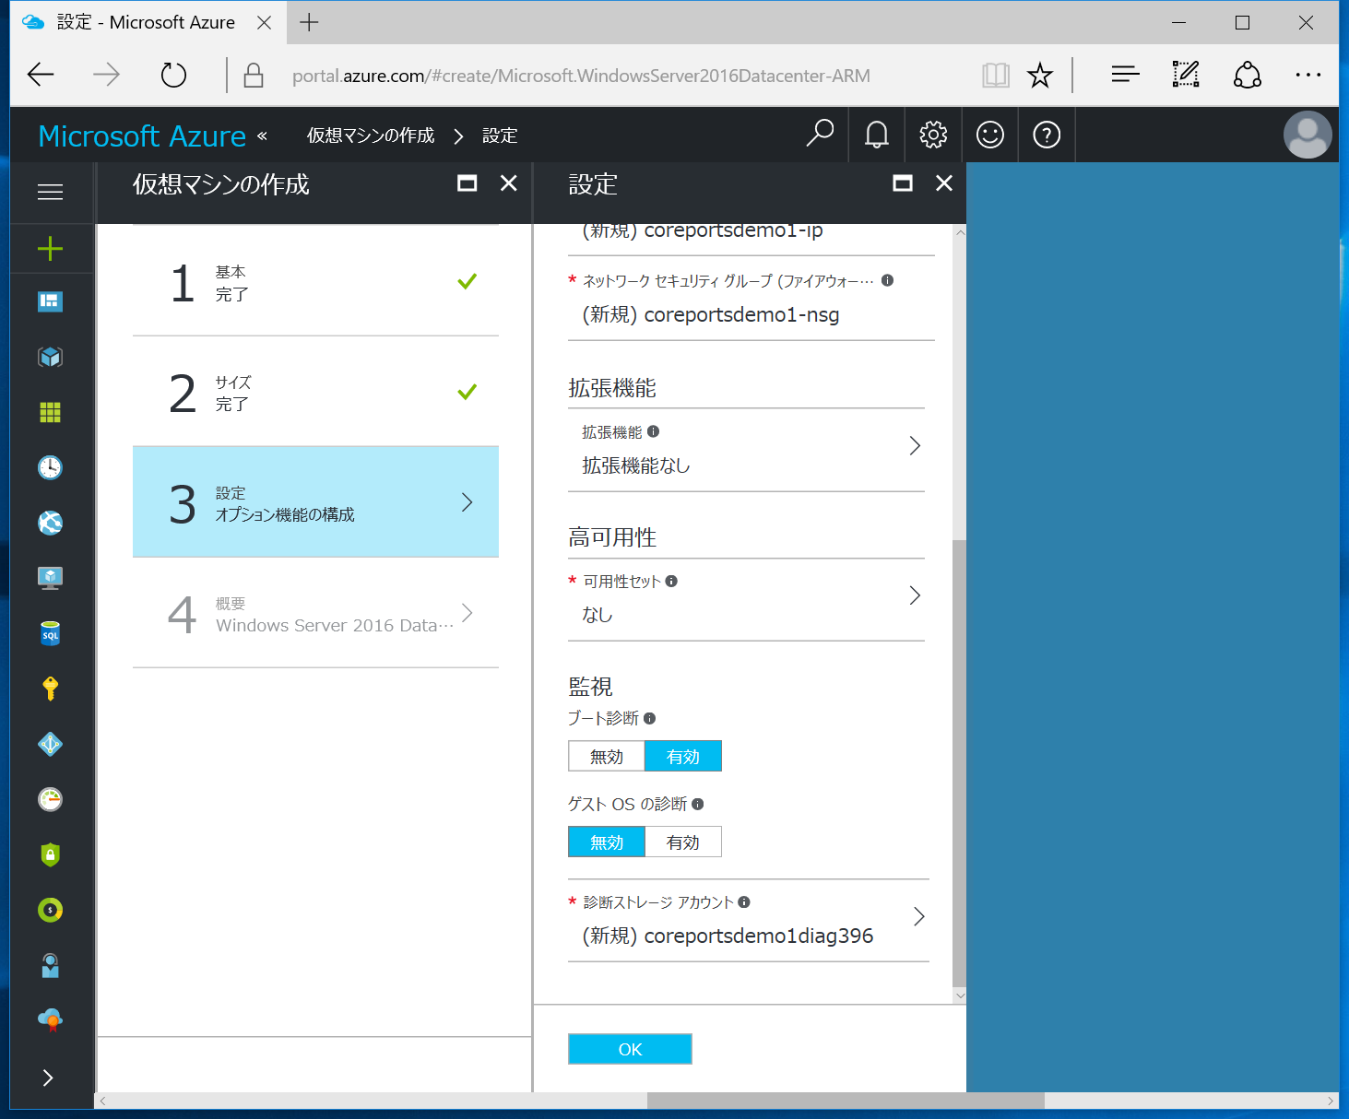Click info icon next to ブート診断
This screenshot has width=1349, height=1119.
point(649,718)
